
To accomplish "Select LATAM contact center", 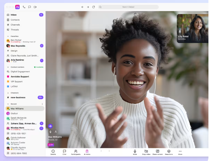I will pyautogui.click(x=25, y=86).
